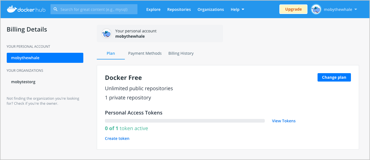Image resolution: width=370 pixels, height=160 pixels.
Task: Click the Change plan button
Action: pyautogui.click(x=334, y=77)
